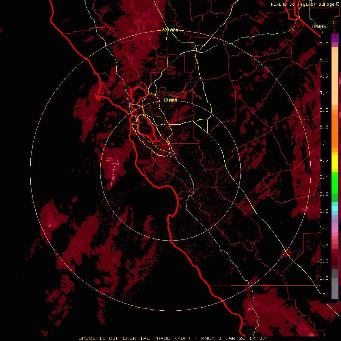Select the orange segment of color bar
The height and width of the screenshot is (341, 341).
(x=335, y=130)
